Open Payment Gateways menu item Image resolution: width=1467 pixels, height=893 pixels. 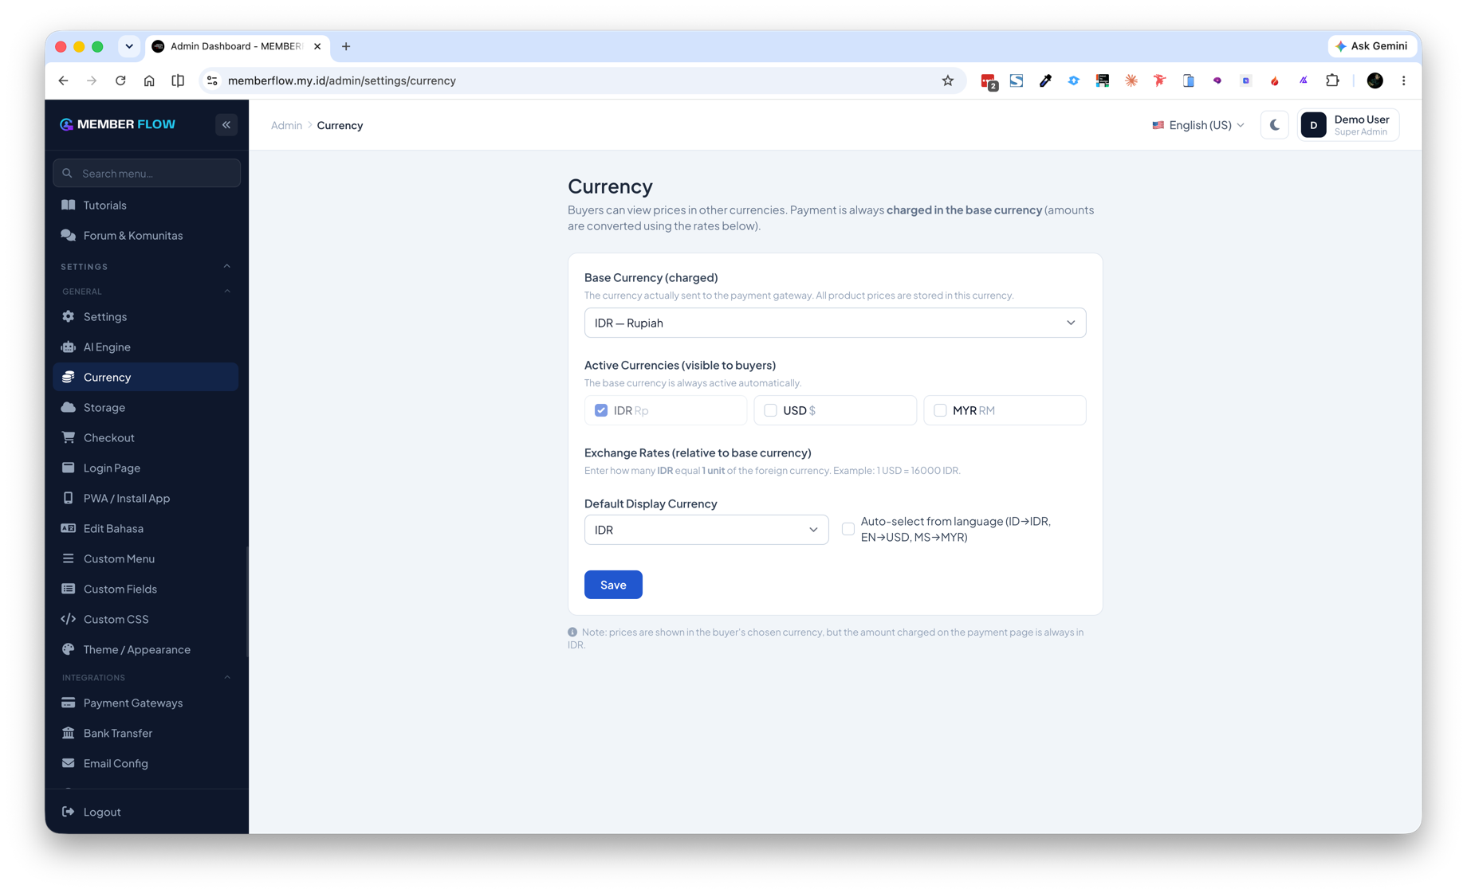coord(146,703)
